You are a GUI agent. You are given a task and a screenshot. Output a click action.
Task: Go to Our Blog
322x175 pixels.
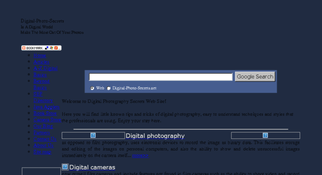pos(43,126)
